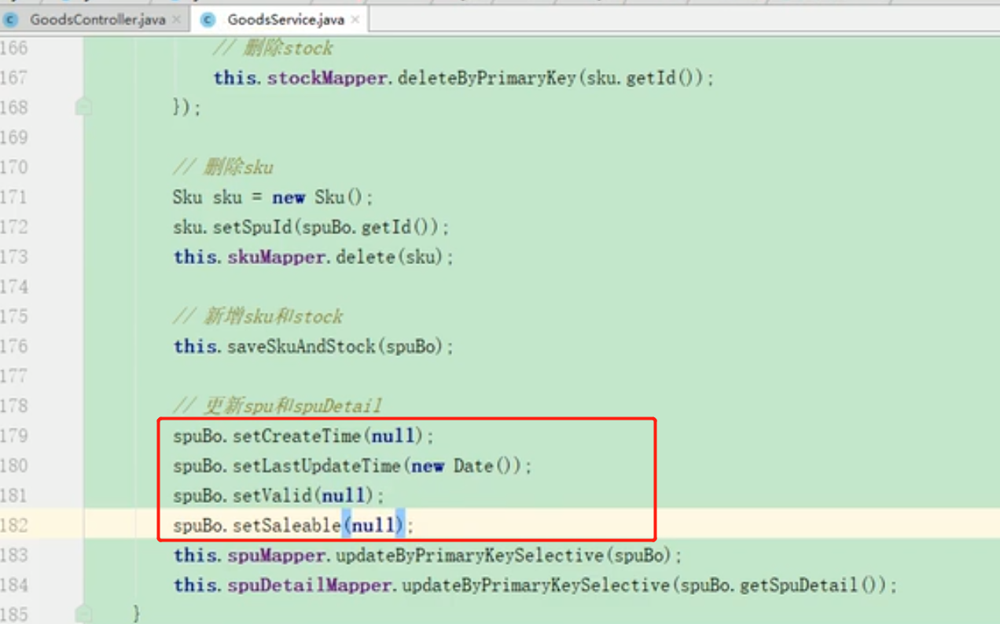Click line number 166 in the gutter

[14, 48]
